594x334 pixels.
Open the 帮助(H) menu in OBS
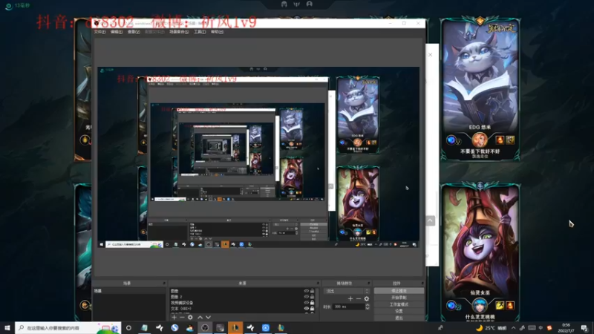pos(217,32)
